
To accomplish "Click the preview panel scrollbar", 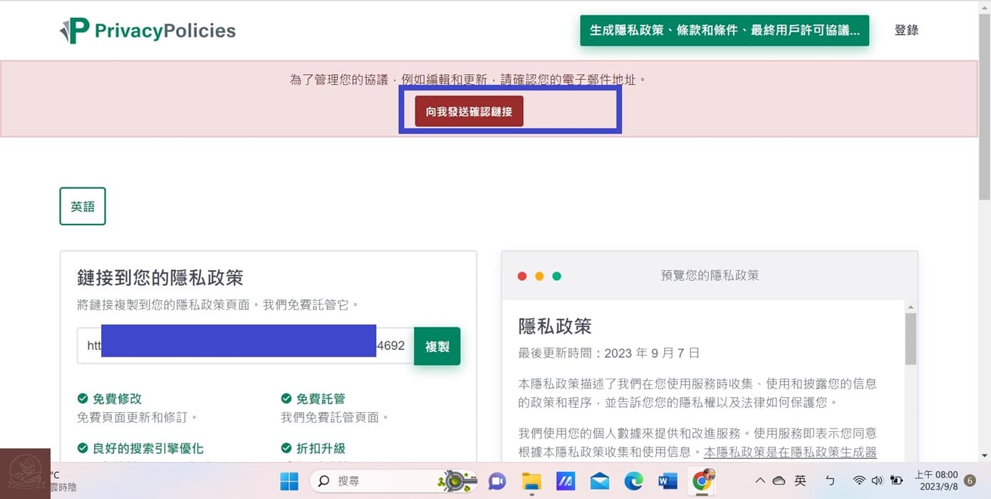I will click(x=910, y=339).
